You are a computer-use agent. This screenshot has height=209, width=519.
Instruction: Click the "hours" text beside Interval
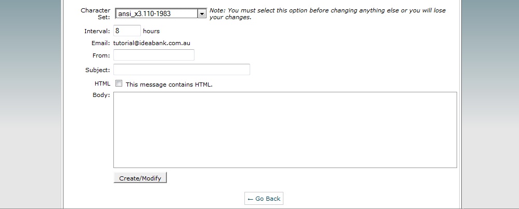[x=151, y=31]
